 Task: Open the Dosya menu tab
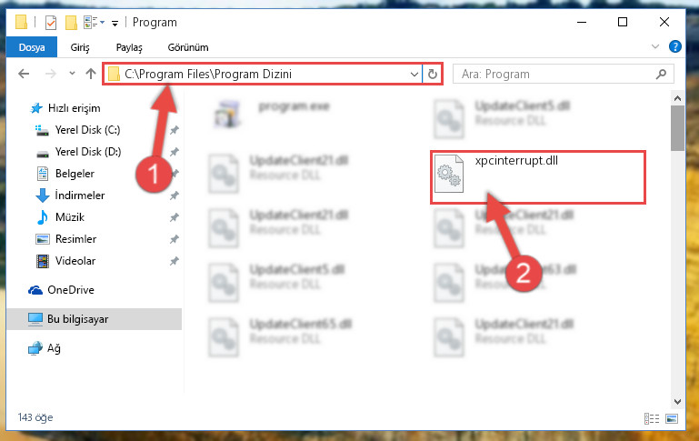point(32,47)
